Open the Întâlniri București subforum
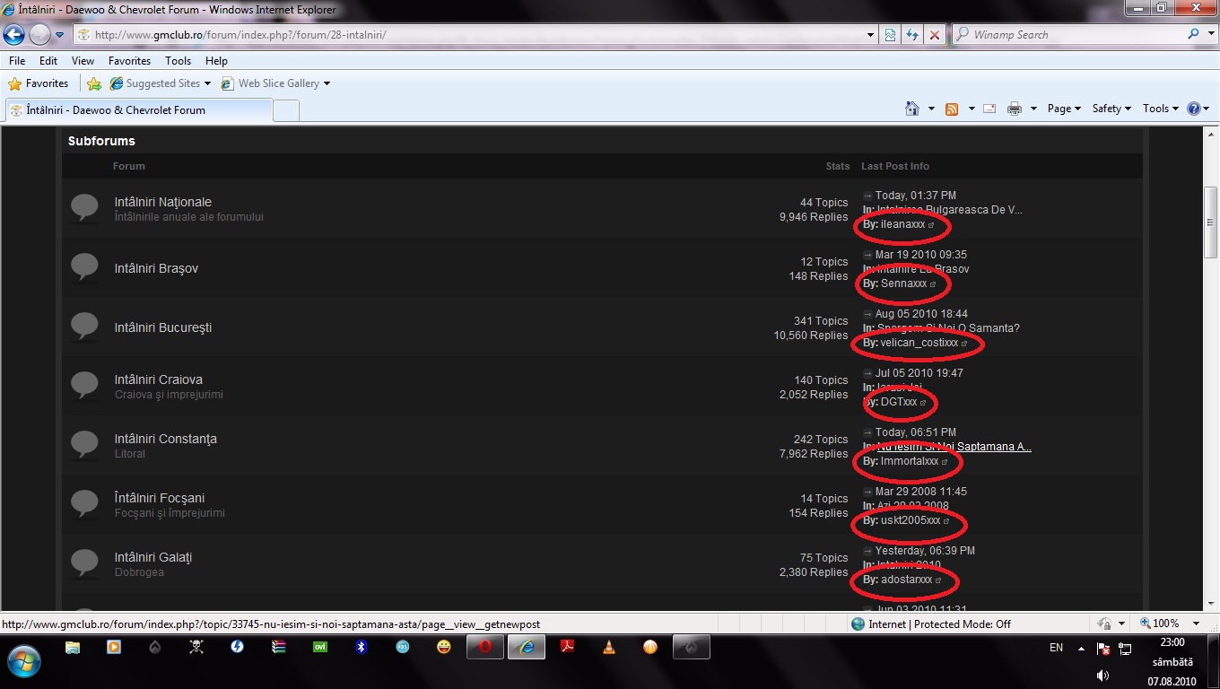The height and width of the screenshot is (689, 1220). pos(163,327)
